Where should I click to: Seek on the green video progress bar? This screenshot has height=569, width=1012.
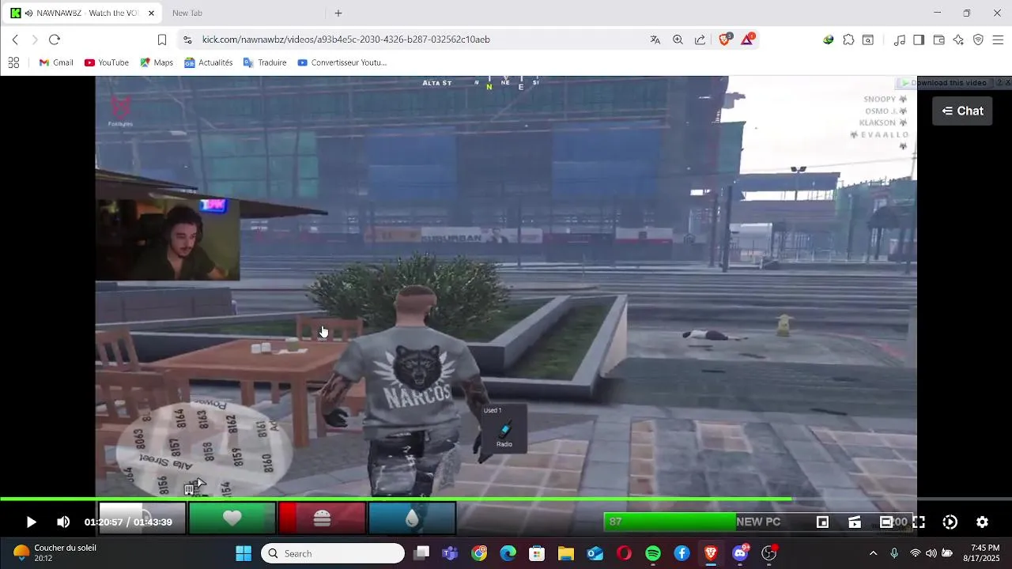[x=506, y=499]
